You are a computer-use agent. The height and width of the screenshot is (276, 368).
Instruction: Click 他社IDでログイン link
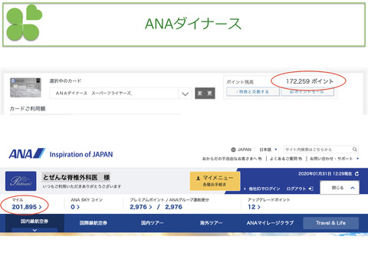(262, 189)
